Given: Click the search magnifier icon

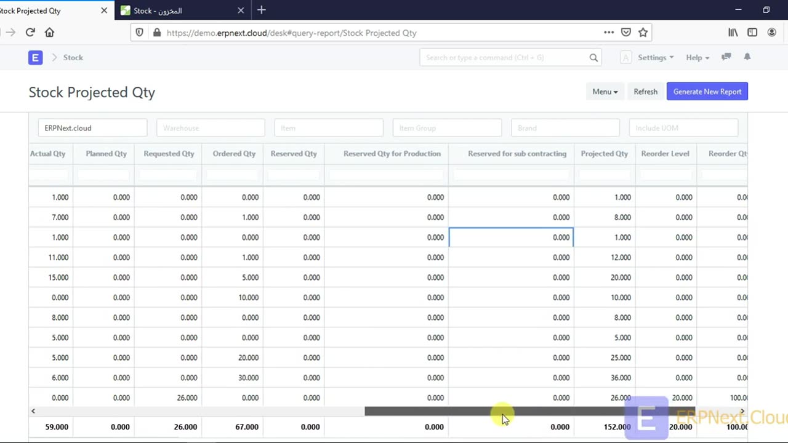Looking at the screenshot, I should point(593,57).
